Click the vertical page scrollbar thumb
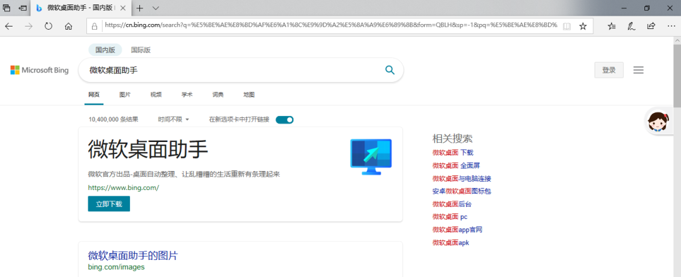This screenshot has width=681, height=277. tap(677, 75)
